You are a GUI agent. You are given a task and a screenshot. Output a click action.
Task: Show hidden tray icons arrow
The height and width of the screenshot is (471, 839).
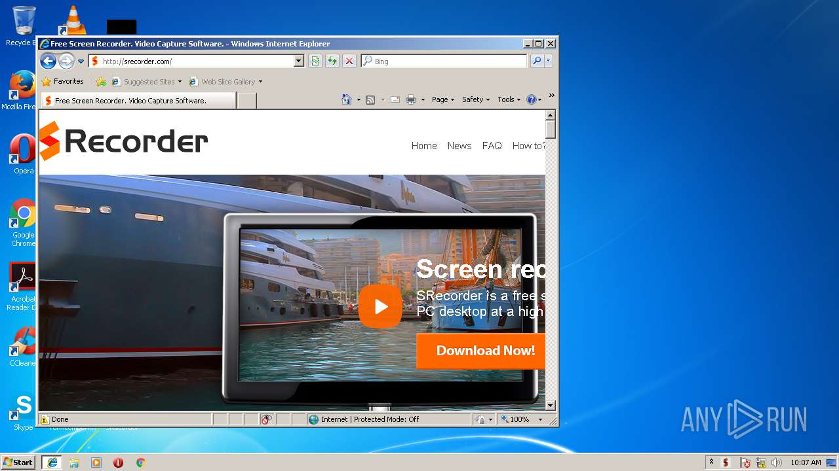coord(711,462)
